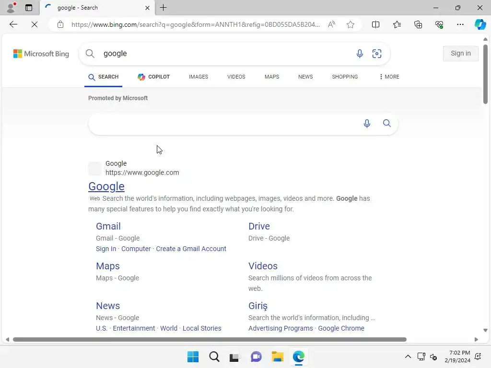Open the Gmail sitelink
Viewport: 491px width, 368px height.
[x=108, y=226]
